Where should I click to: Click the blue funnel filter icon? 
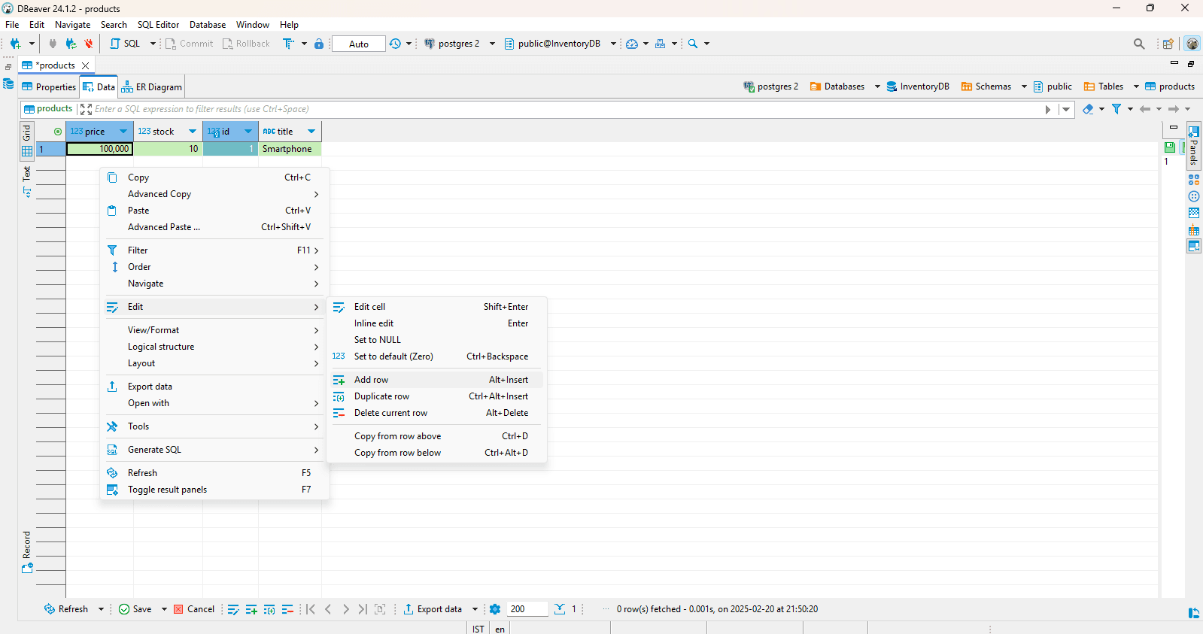coord(1116,109)
